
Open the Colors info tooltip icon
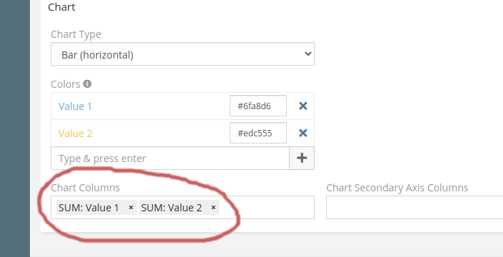[87, 84]
